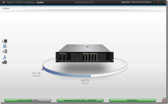This screenshot has width=168, height=104.
Task: Open the Access user sidebar icon
Action: click(x=5, y=57)
